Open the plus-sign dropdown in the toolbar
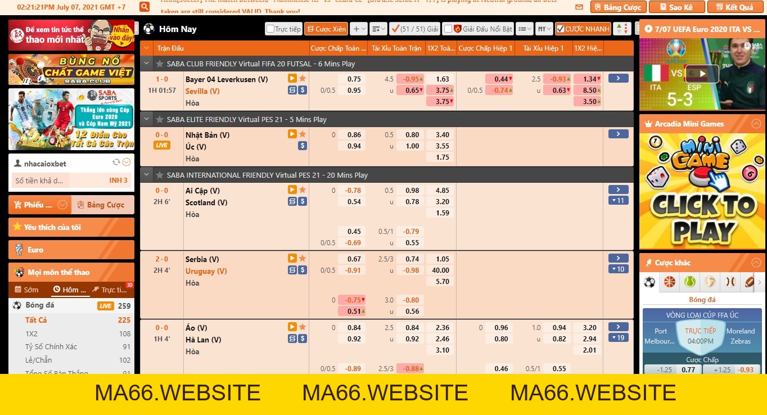This screenshot has width=767, height=415. (359, 29)
